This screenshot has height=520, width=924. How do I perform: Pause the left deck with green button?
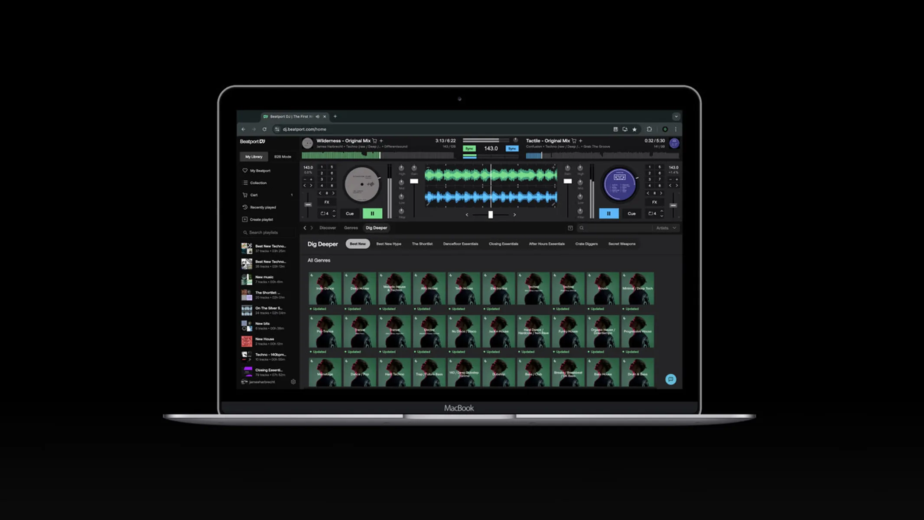click(372, 213)
